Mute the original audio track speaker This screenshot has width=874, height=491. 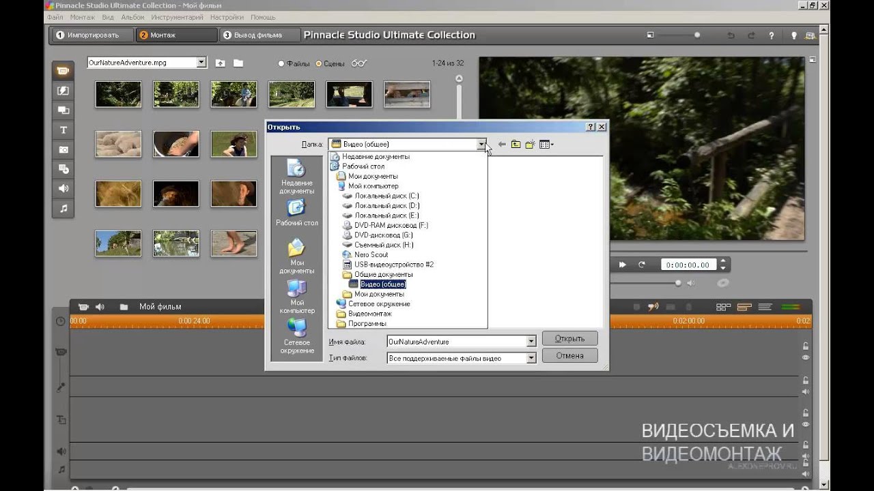click(806, 391)
